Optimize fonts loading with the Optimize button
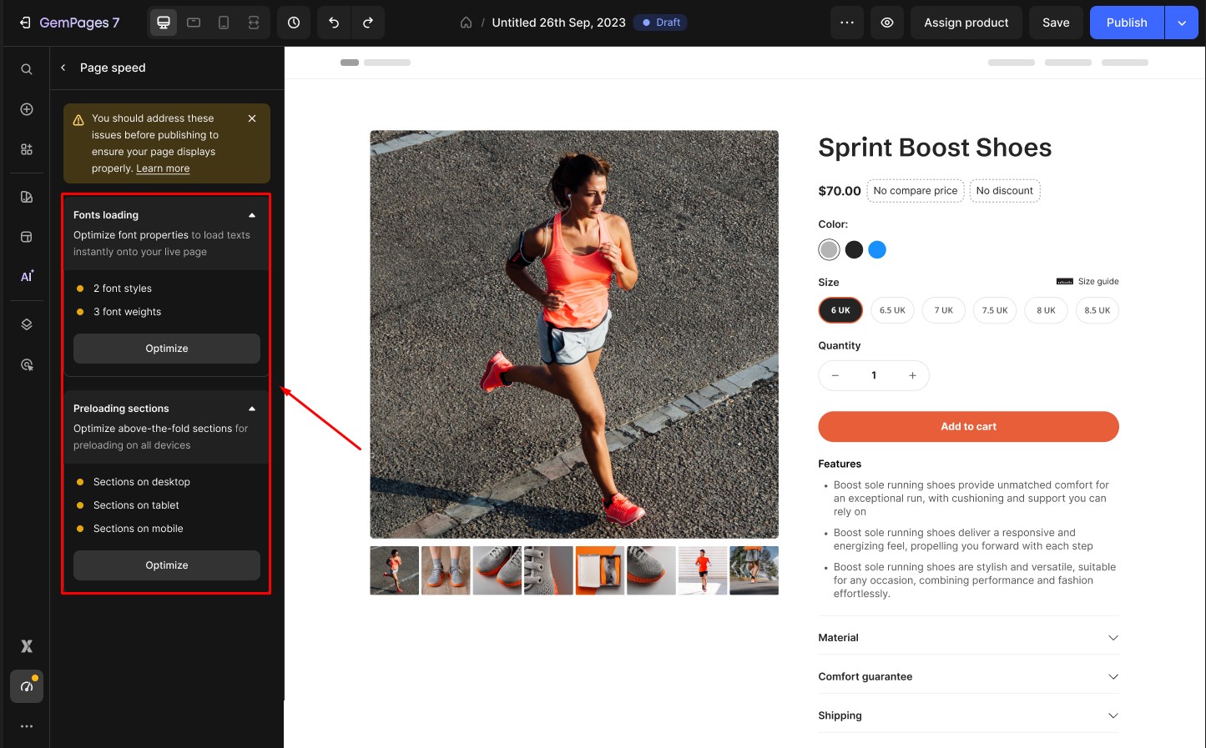This screenshot has width=1206, height=748. tap(166, 349)
